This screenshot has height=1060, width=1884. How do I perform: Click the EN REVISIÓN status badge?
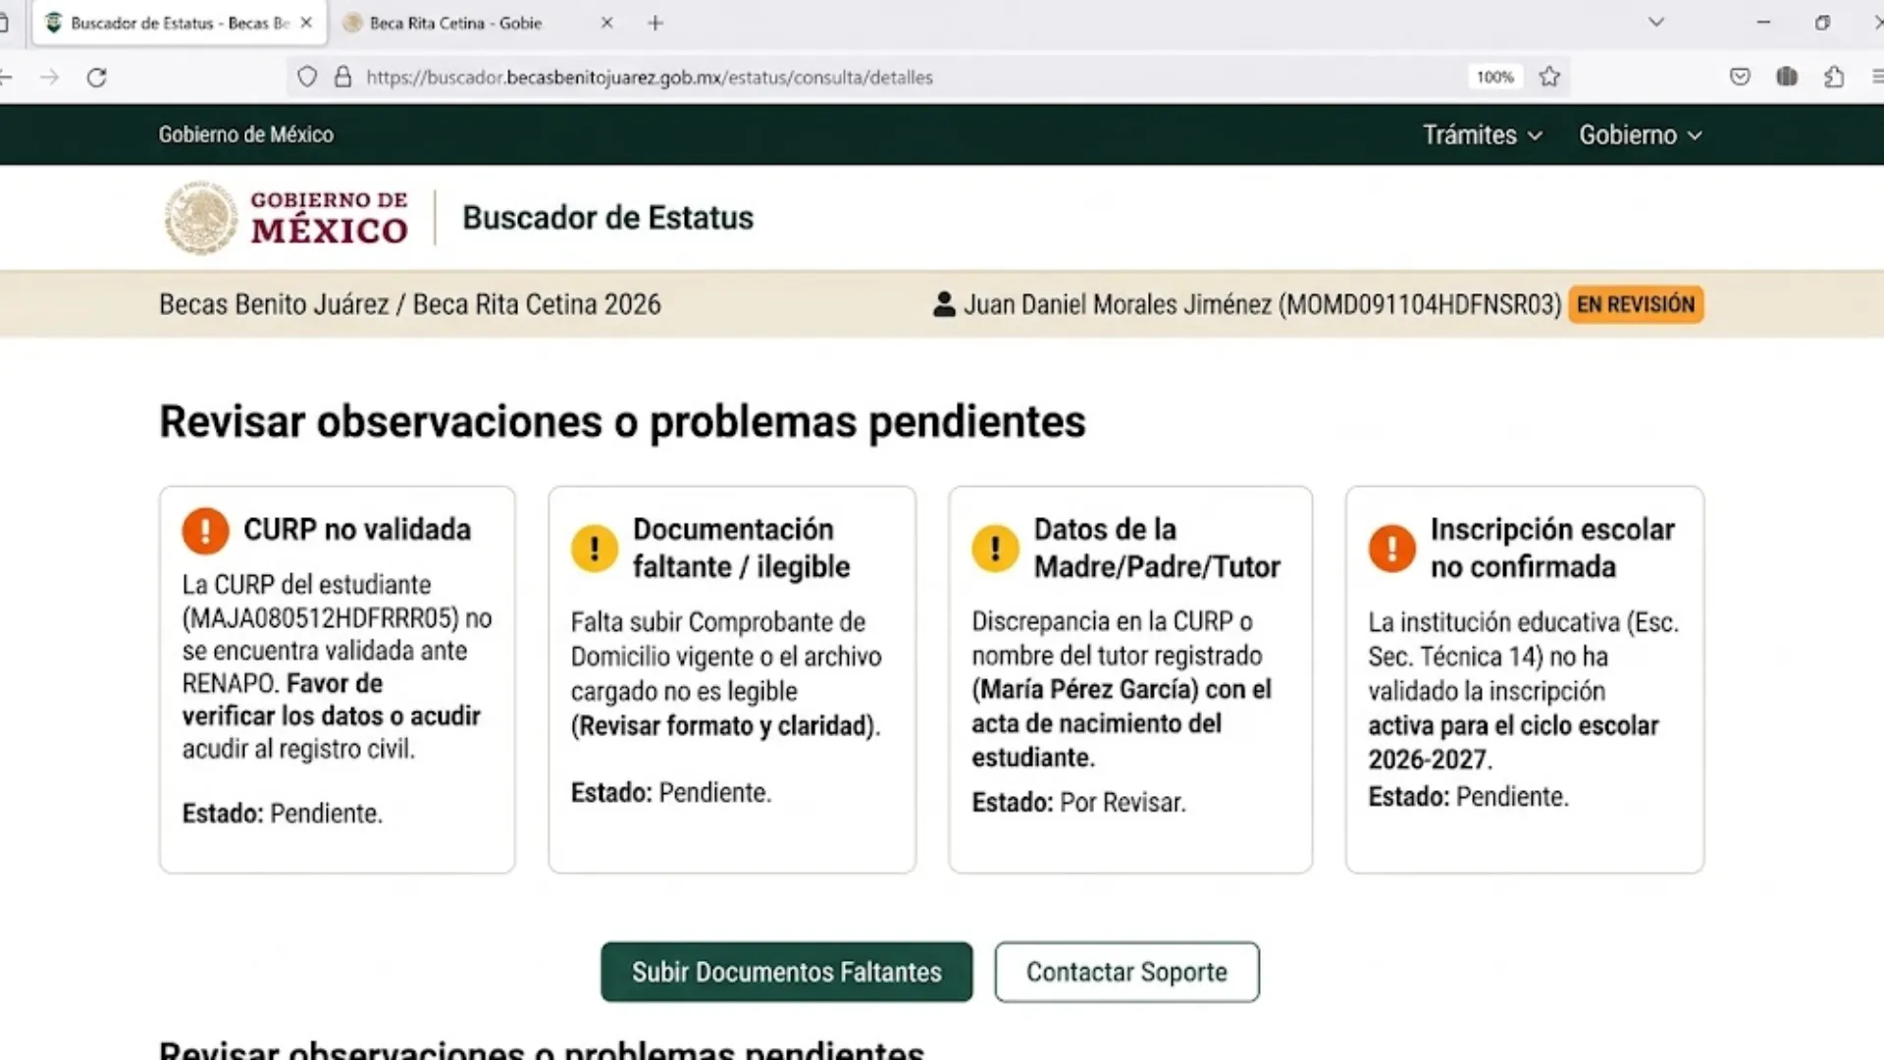pyautogui.click(x=1636, y=304)
